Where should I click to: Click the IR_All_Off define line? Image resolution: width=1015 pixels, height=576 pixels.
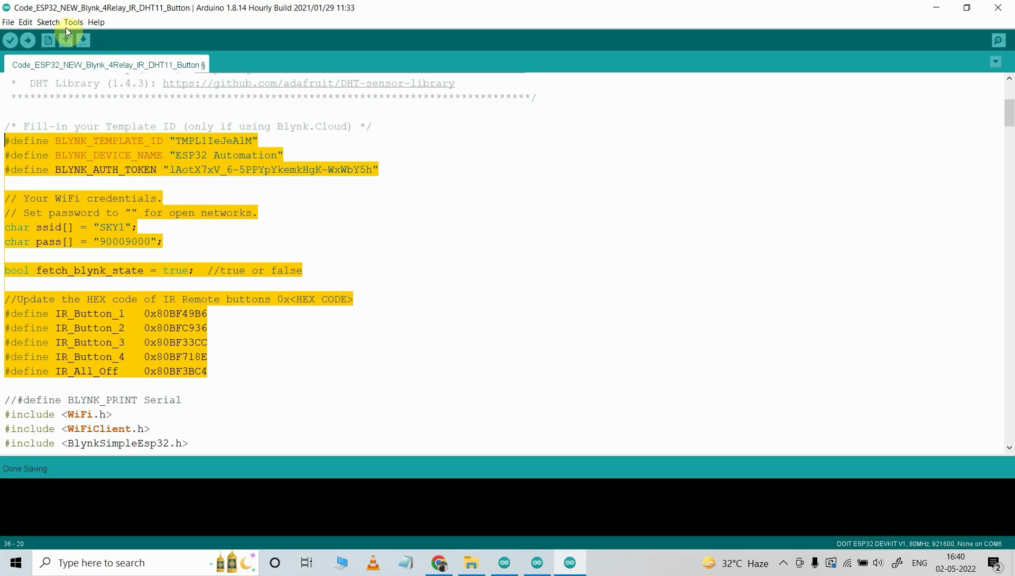coord(106,371)
